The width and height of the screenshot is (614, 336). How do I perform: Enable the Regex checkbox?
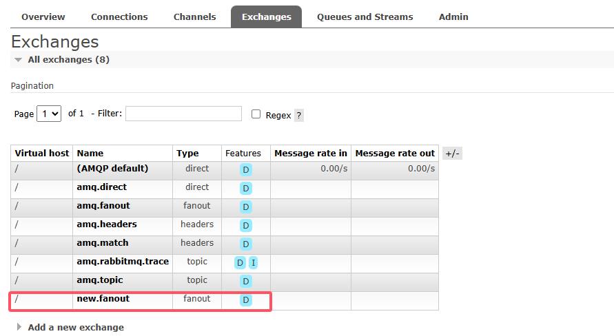click(256, 114)
